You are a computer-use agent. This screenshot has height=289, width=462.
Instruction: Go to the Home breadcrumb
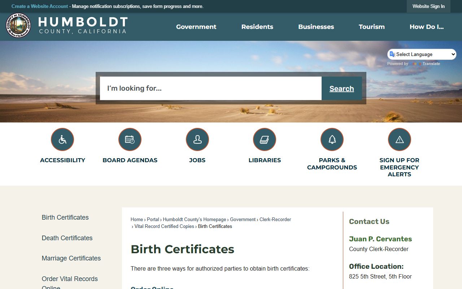pyautogui.click(x=137, y=220)
